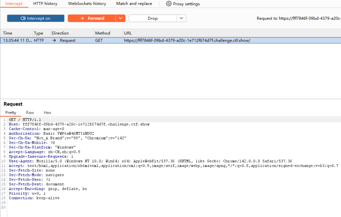This screenshot has width=341, height=217.
Task: Click the Proxy settings gear icon
Action: (169, 4)
